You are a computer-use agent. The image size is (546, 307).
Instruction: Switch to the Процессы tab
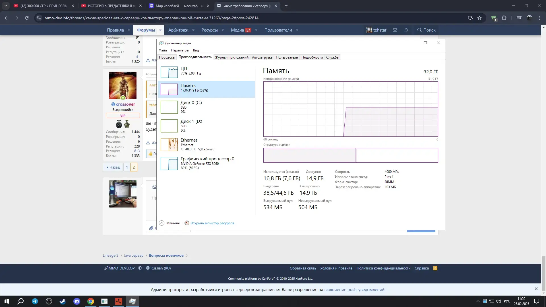pos(167,57)
